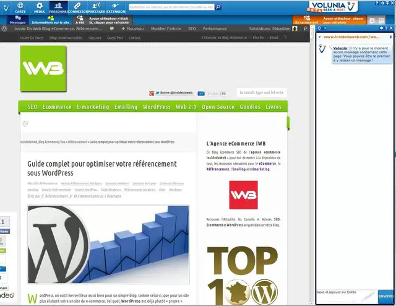The image size is (396, 306).
Task: Open the Carte globe tool
Action: [x=20, y=7]
